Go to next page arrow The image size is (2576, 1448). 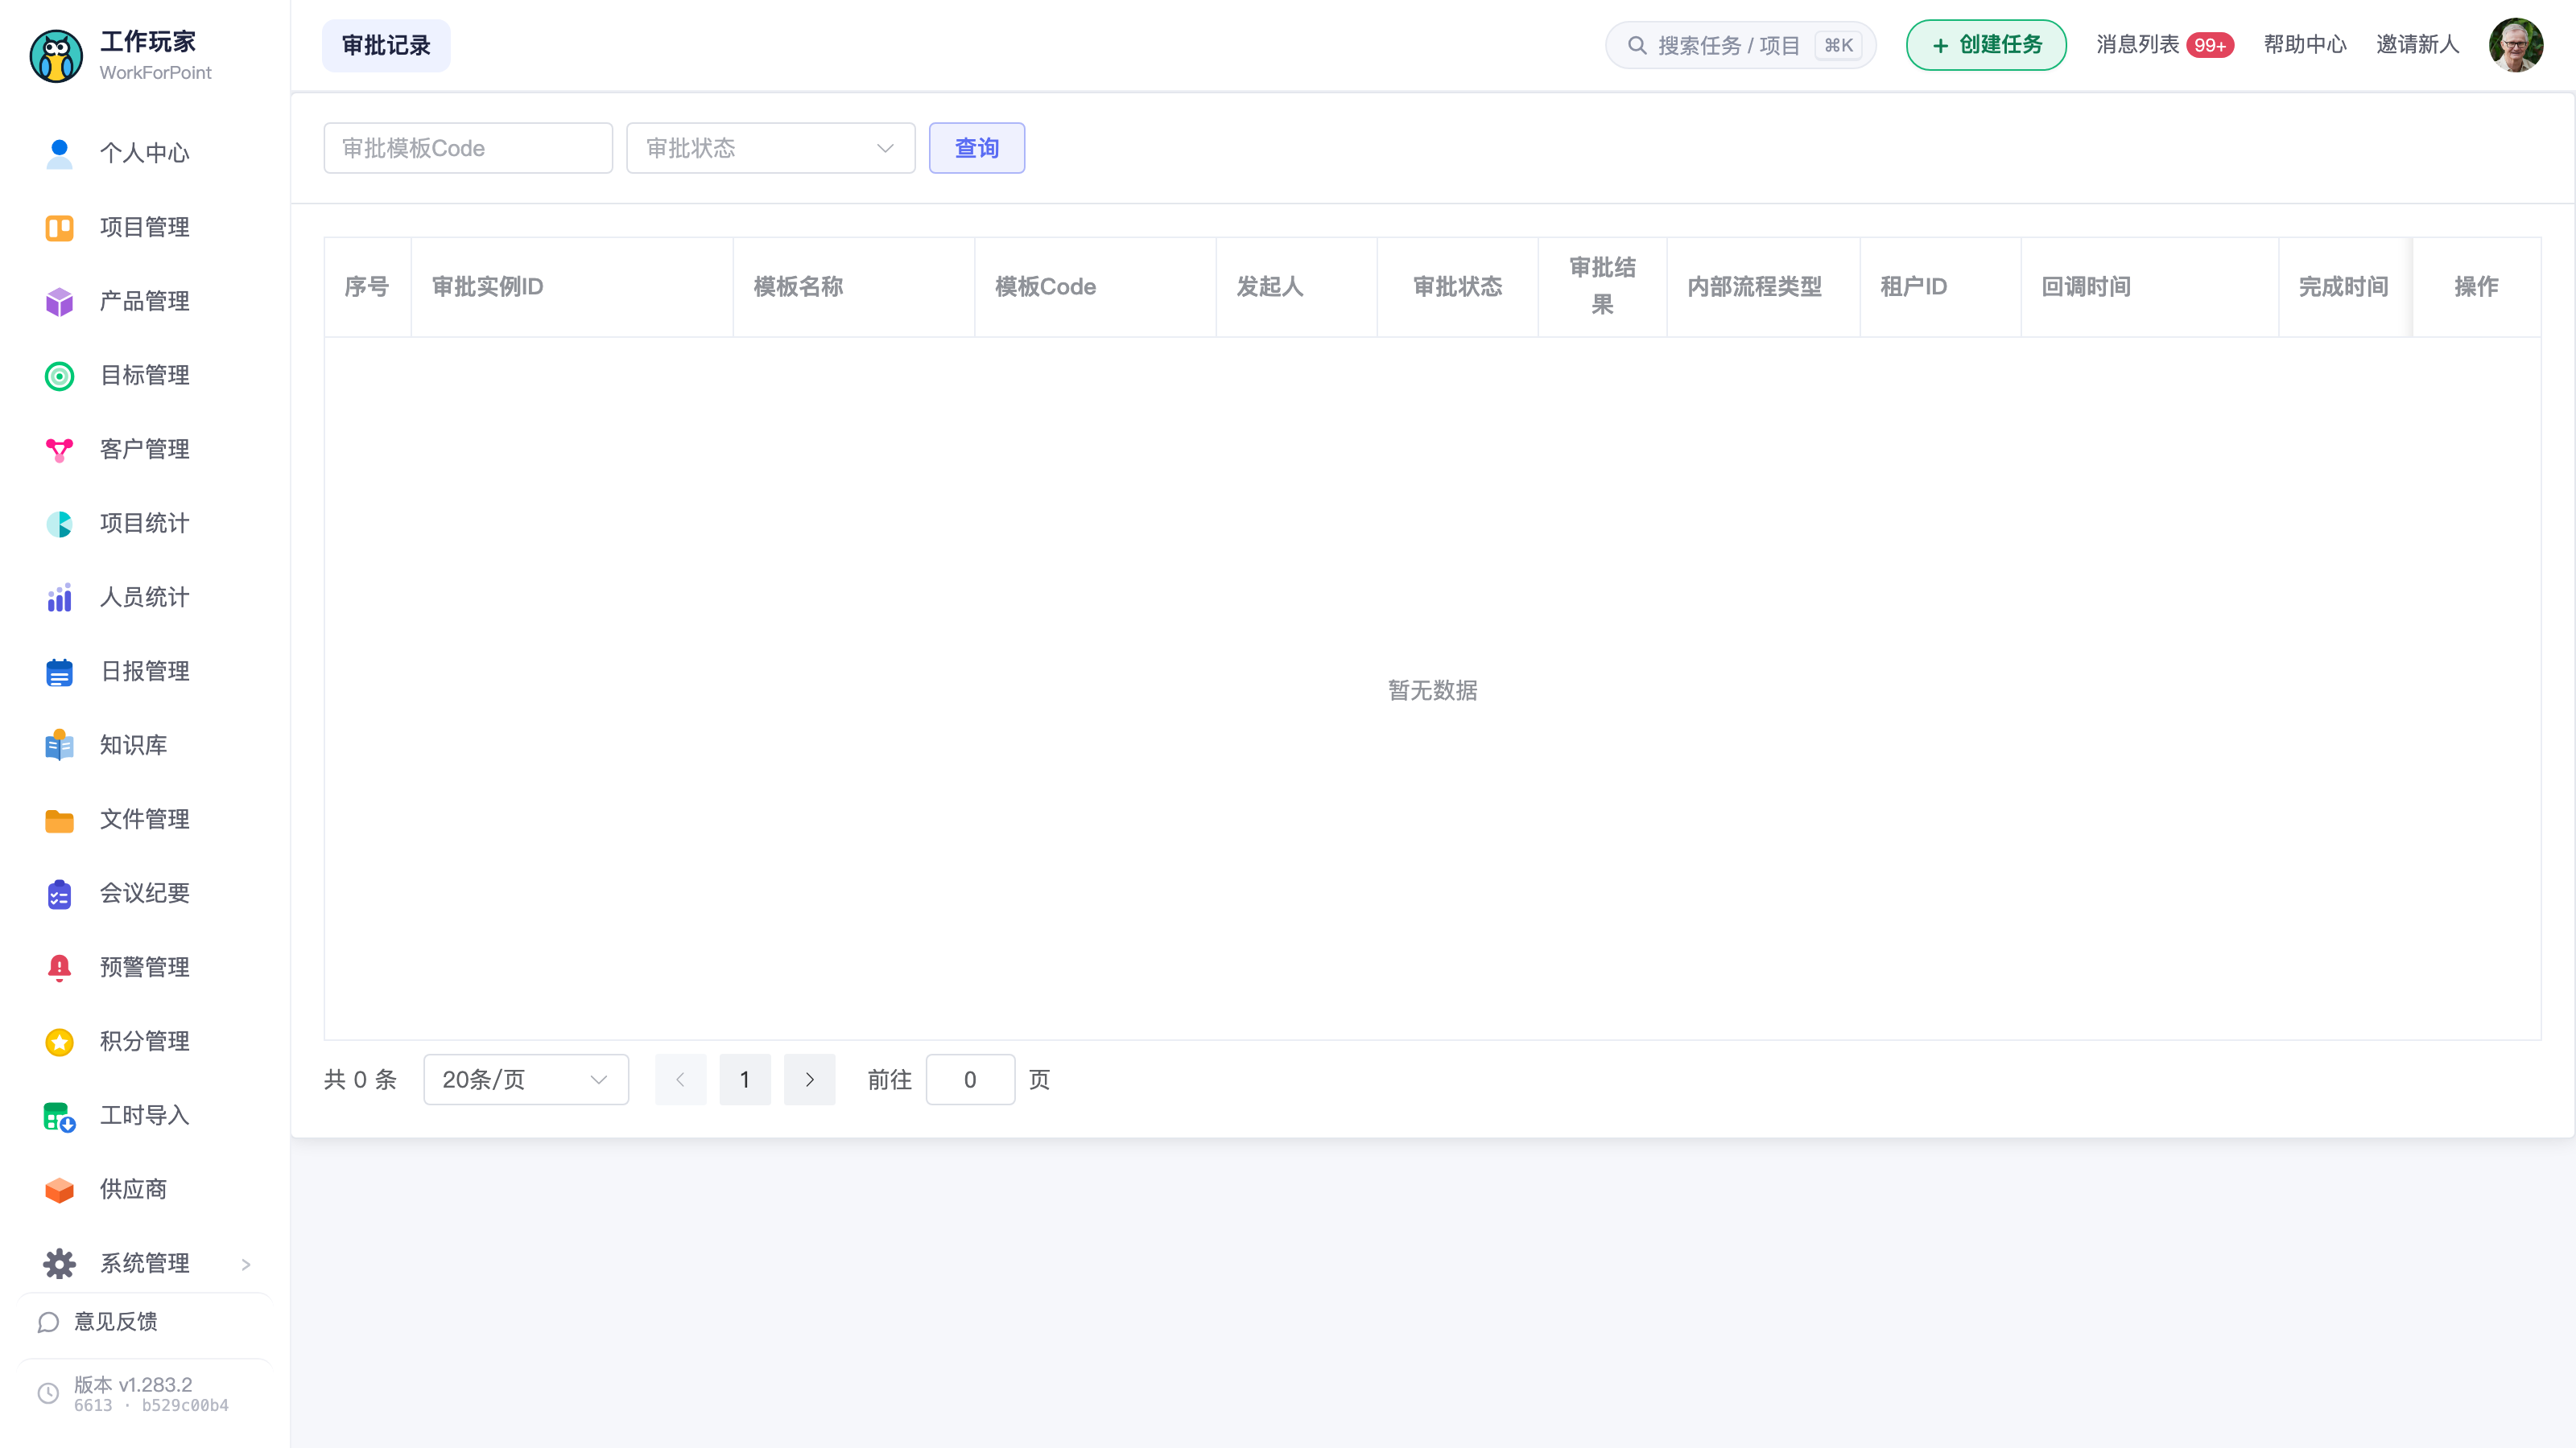[x=809, y=1080]
